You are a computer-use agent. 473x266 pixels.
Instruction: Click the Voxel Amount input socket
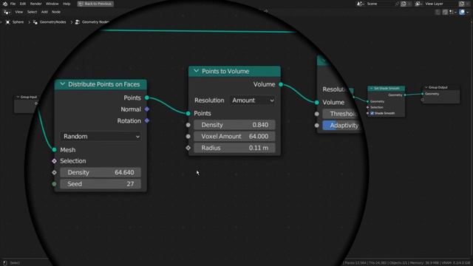pyautogui.click(x=188, y=136)
